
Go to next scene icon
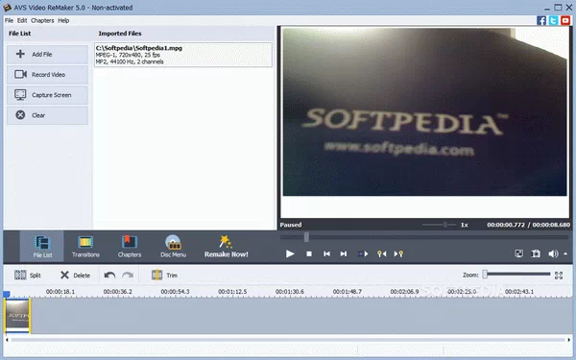[363, 253]
